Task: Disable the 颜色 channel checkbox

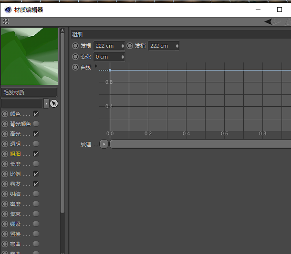Action: [x=36, y=113]
